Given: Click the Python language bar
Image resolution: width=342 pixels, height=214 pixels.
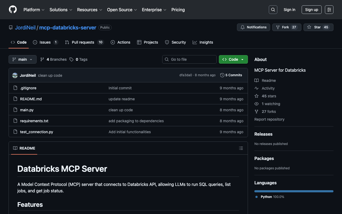Looking at the screenshot, I should 294,191.
